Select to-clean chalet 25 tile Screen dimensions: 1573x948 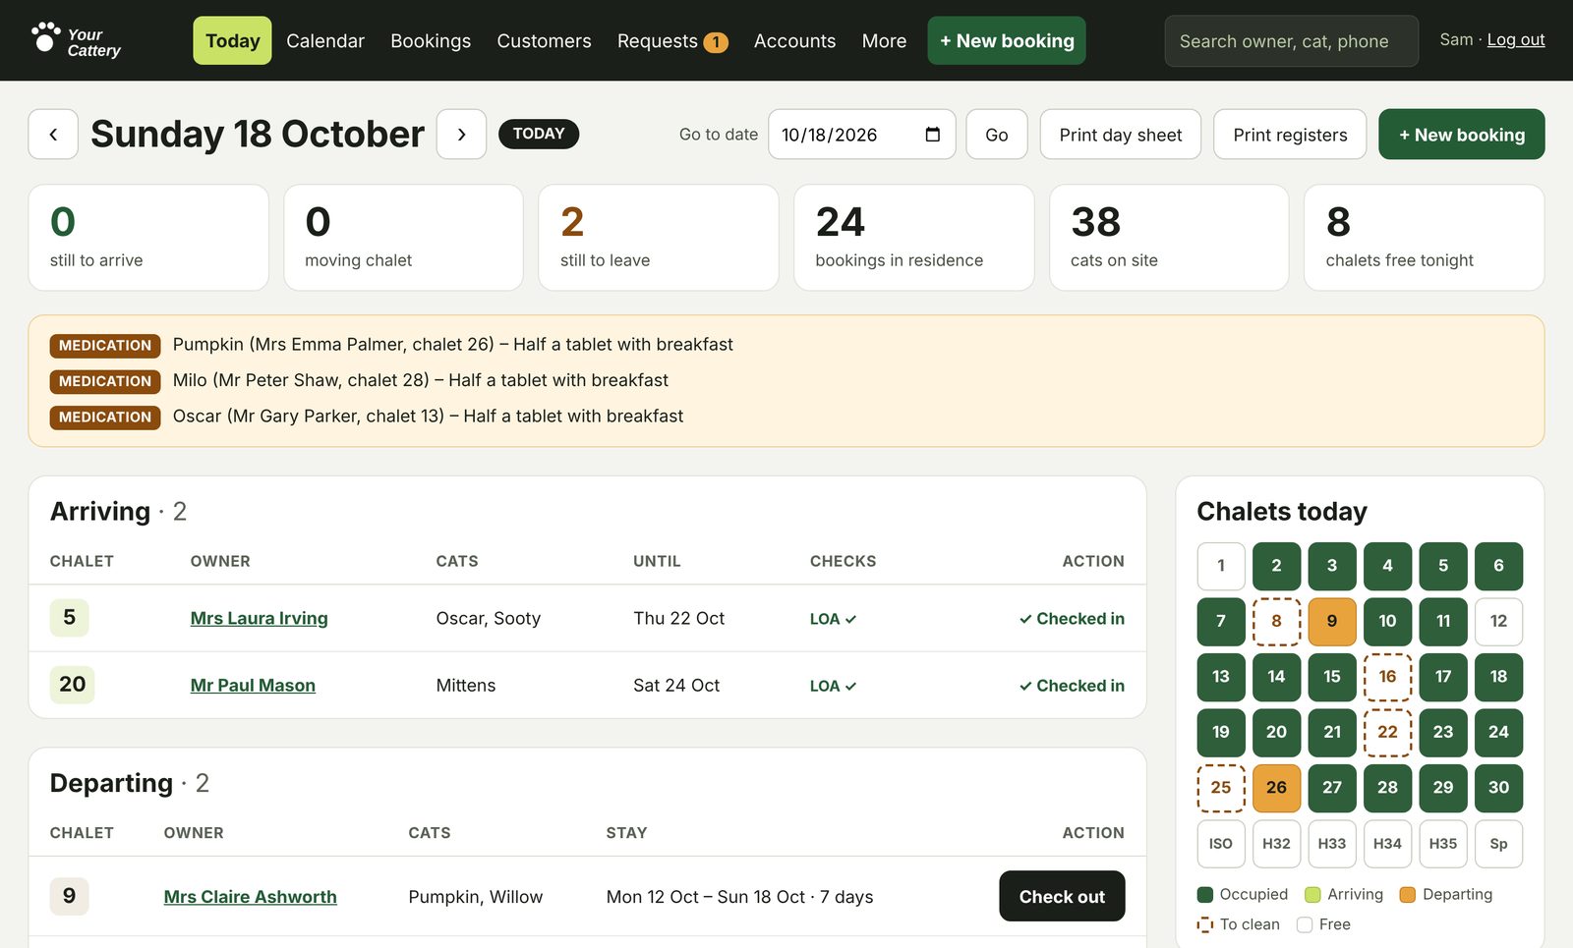click(x=1221, y=788)
